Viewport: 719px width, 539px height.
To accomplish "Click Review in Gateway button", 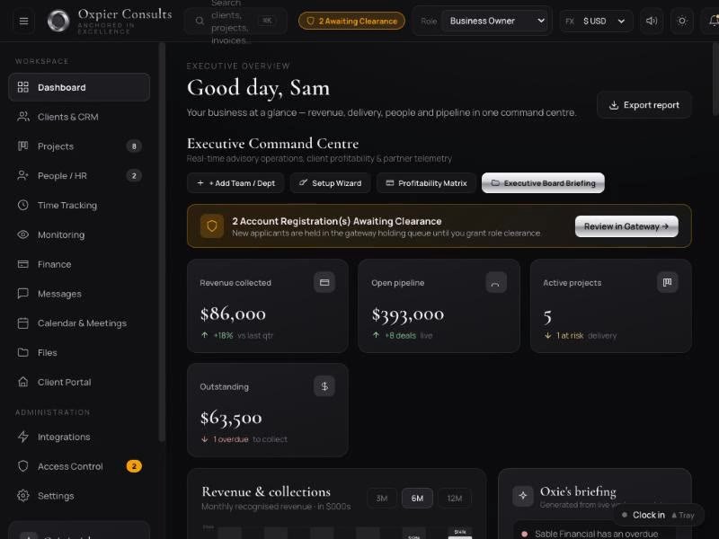I will point(626,226).
